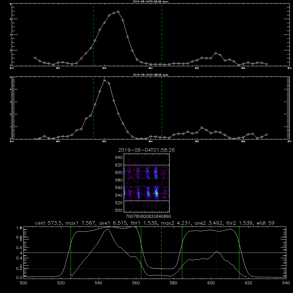293x293 pixels.
Task: Select the 'ave2 3.492' value
Action: click(x=208, y=223)
